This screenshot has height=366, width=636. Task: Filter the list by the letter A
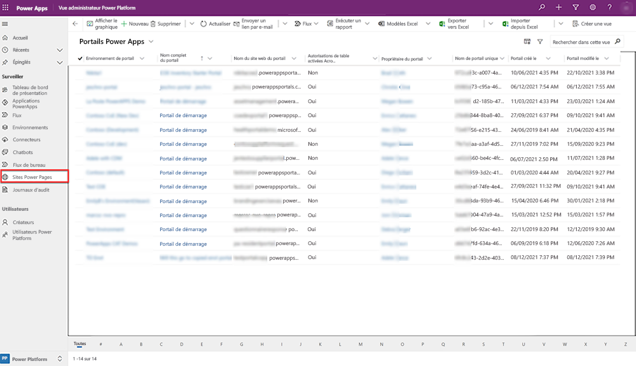pos(121,344)
